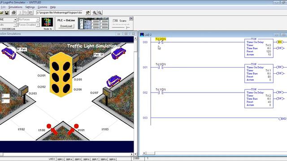Click simulation vertical scrollbar down arrow
Screen dimensions: 287x161
tap(135, 154)
